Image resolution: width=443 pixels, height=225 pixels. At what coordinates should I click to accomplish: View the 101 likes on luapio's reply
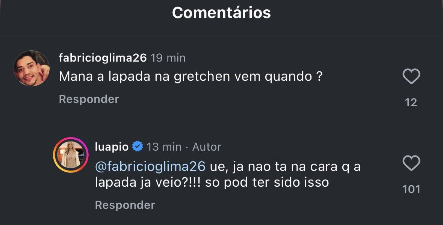click(411, 189)
